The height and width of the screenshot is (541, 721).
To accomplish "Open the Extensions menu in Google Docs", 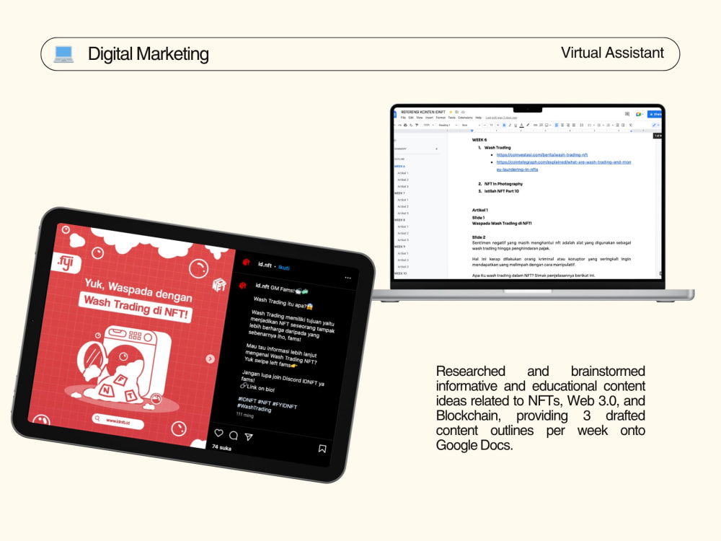I will [465, 118].
